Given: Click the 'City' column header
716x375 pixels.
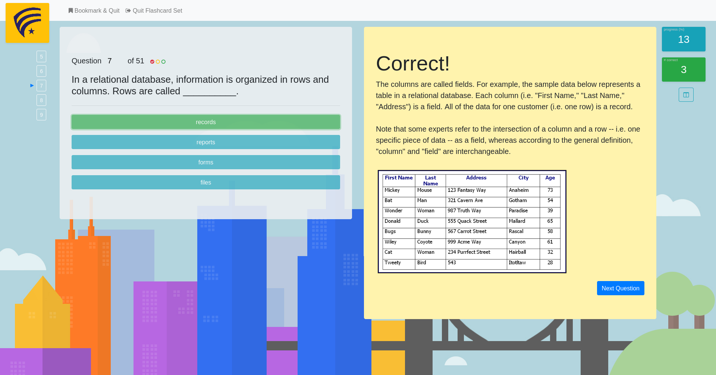Looking at the screenshot, I should coord(524,178).
